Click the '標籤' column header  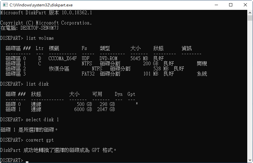tap(54, 48)
